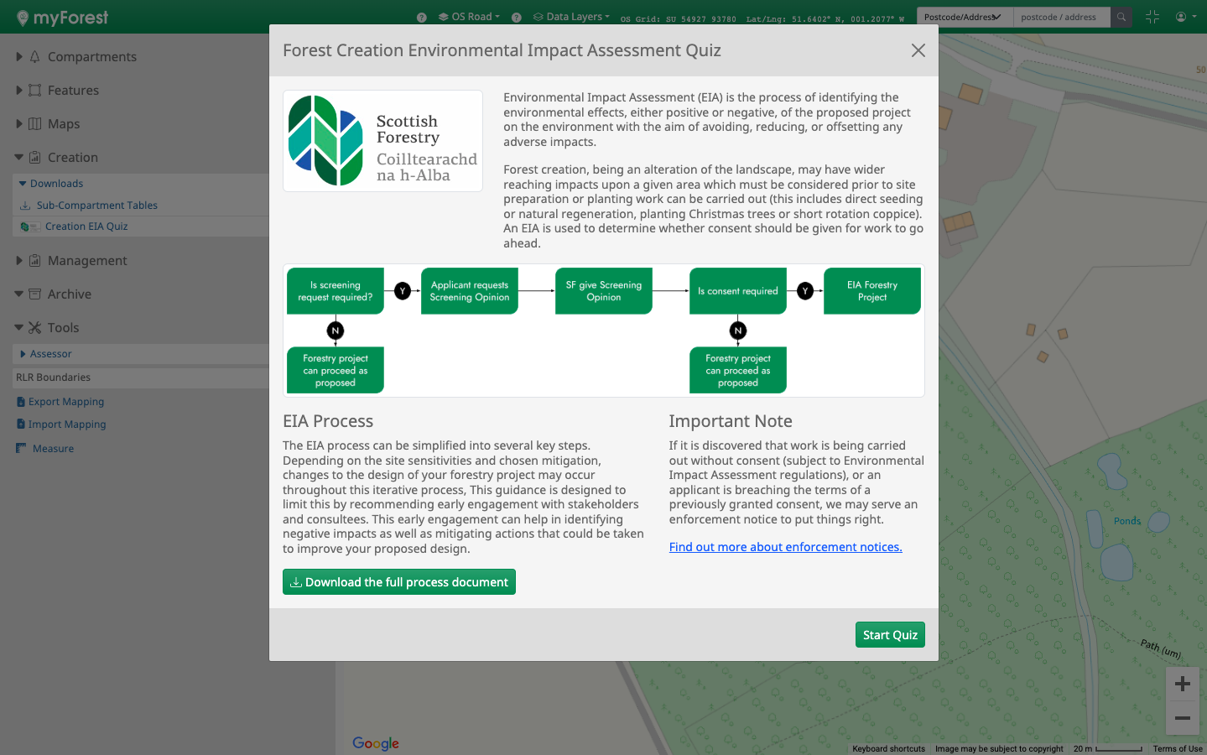Viewport: 1207px width, 755px height.
Task: Open the enforcement notices link
Action: pyautogui.click(x=785, y=547)
